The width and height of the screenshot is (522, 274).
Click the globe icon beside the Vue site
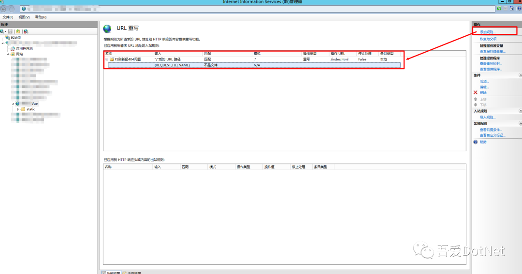click(18, 103)
